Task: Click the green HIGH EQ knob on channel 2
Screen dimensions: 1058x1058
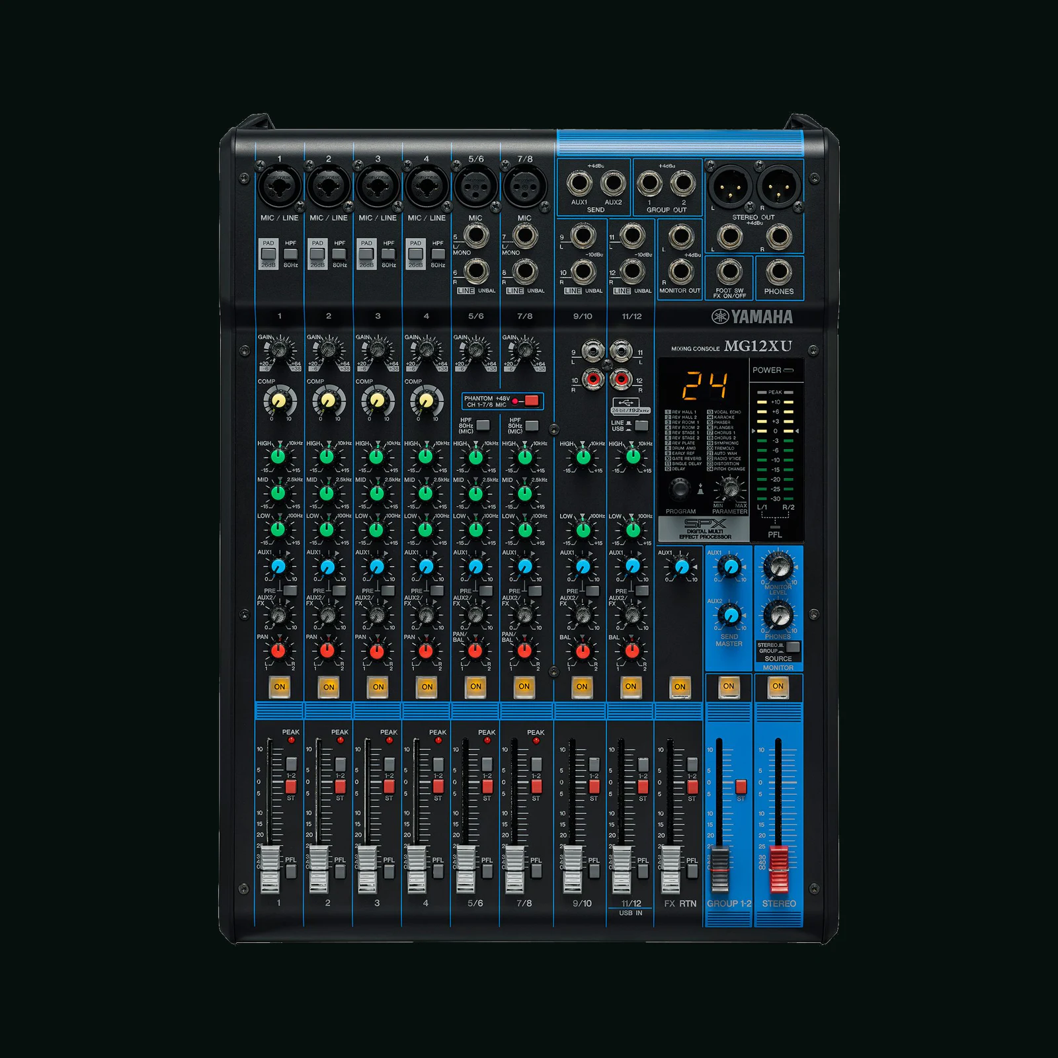Action: (327, 456)
